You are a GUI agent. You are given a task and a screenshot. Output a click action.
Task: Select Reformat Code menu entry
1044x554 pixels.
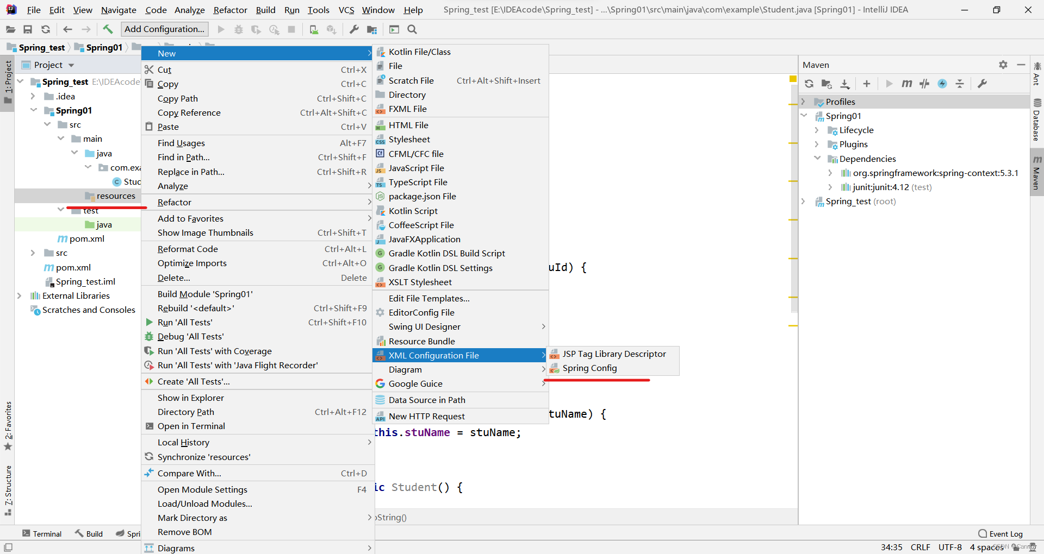pyautogui.click(x=257, y=249)
